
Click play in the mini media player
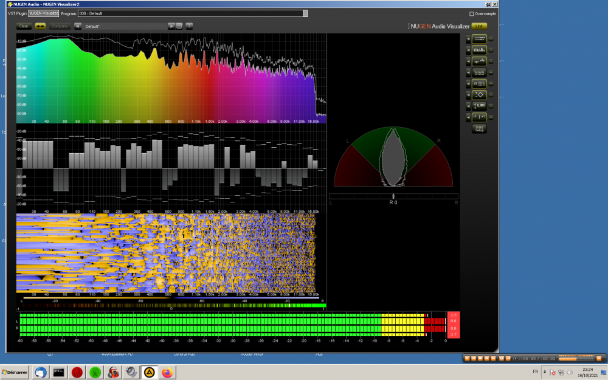467,358
